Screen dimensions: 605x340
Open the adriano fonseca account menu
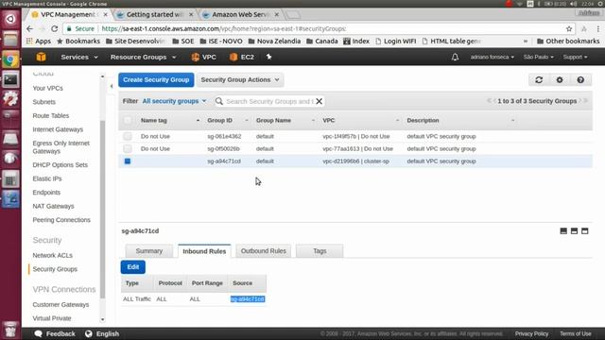point(492,57)
